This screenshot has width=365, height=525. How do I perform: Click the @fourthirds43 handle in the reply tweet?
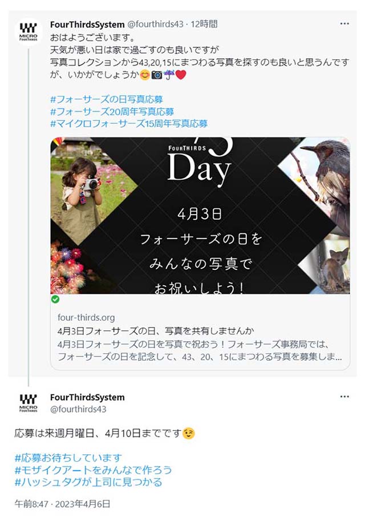pyautogui.click(x=78, y=409)
